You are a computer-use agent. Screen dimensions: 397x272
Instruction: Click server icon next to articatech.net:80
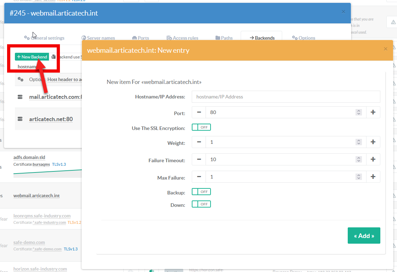point(21,119)
